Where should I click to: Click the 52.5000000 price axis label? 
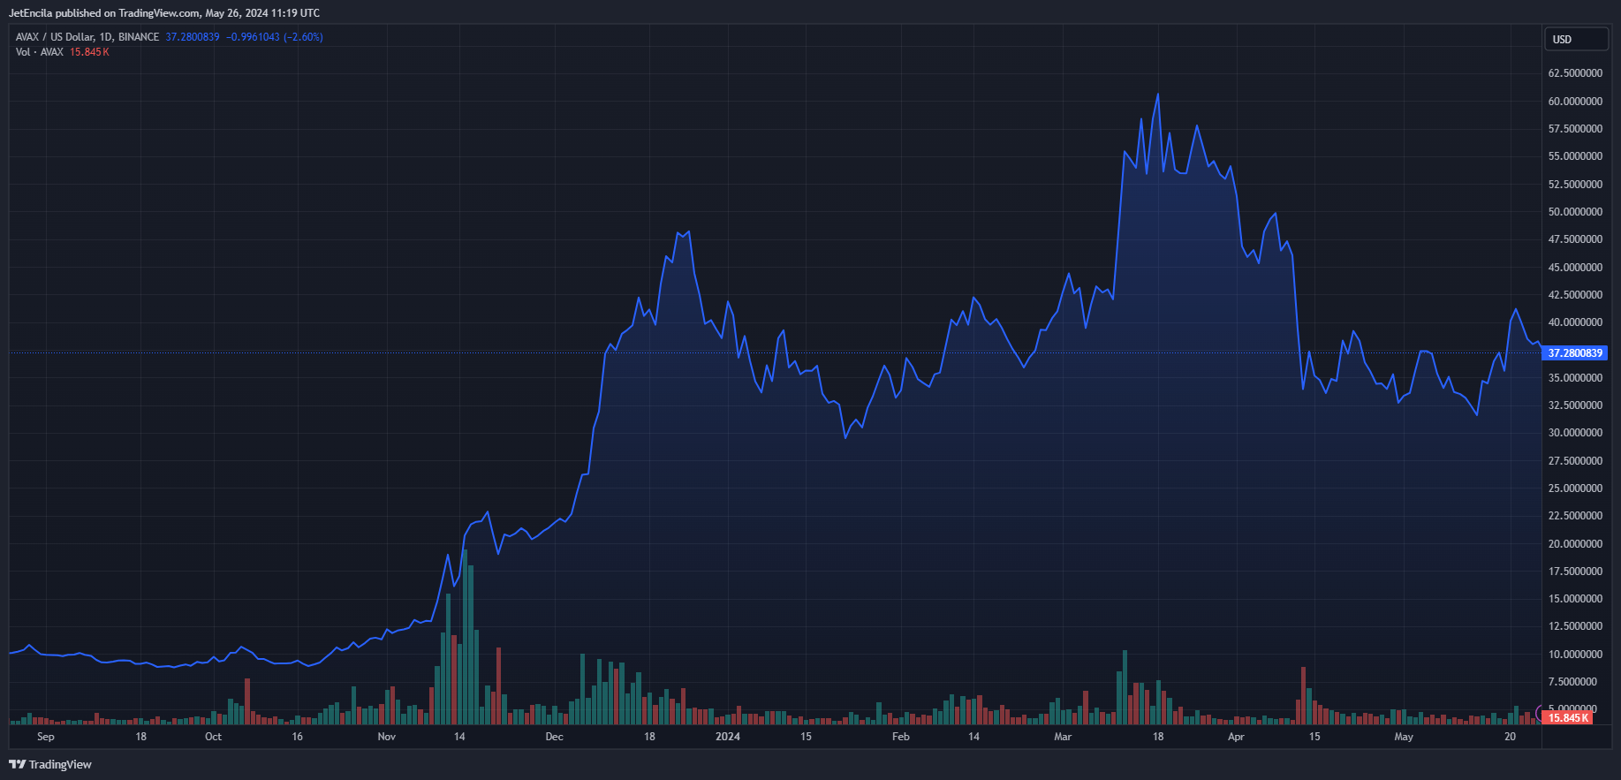pos(1575,185)
